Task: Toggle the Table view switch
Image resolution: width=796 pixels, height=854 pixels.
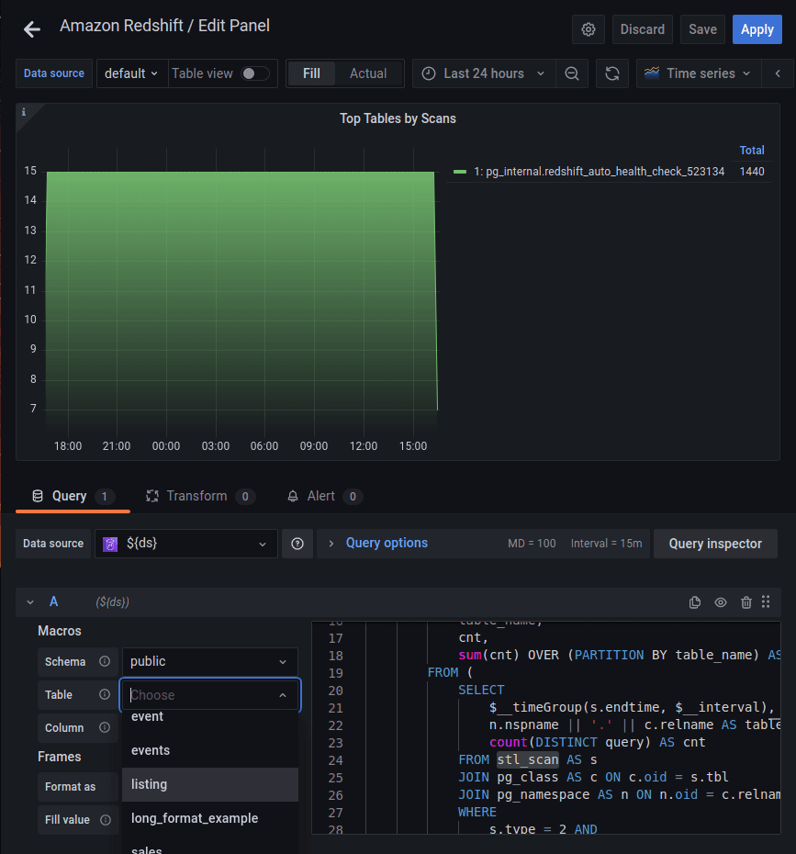Action: (x=254, y=73)
